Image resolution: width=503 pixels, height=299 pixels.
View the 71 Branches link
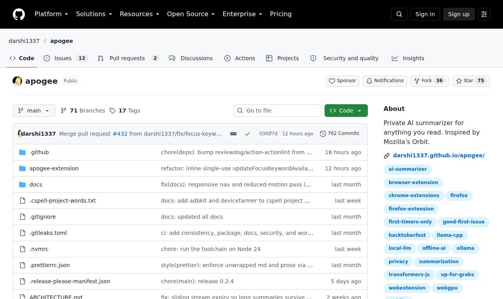click(83, 111)
